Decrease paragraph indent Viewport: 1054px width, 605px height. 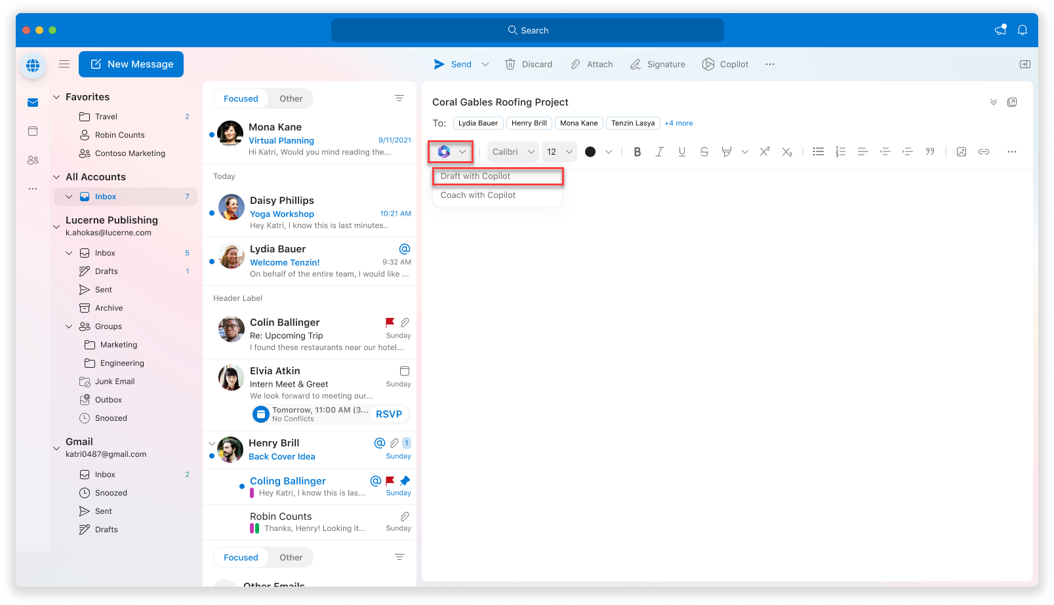click(885, 152)
